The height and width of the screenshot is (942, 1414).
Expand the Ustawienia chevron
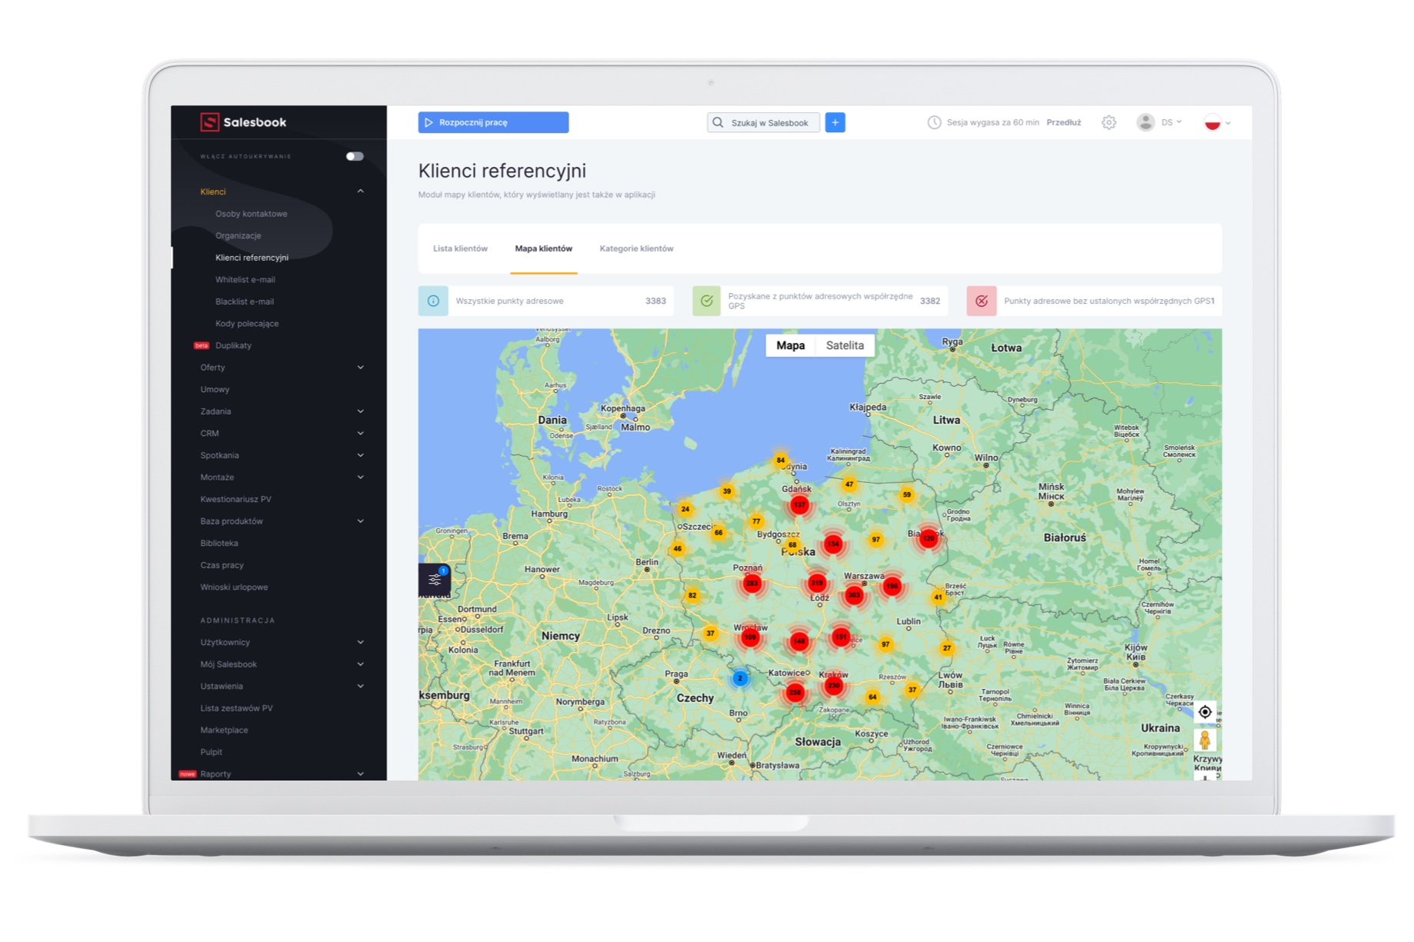point(360,686)
